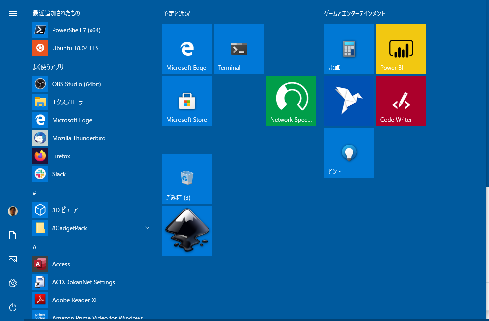Open the ごみ箱 (3) recycle bin tile
Image resolution: width=489 pixels, height=321 pixels.
click(187, 179)
